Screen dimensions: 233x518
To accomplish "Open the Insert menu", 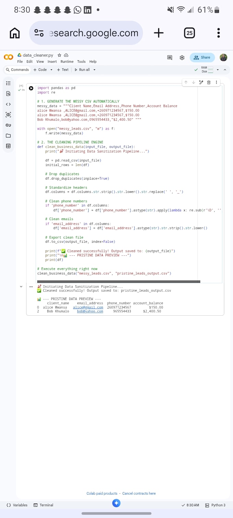I will pyautogui.click(x=52, y=62).
